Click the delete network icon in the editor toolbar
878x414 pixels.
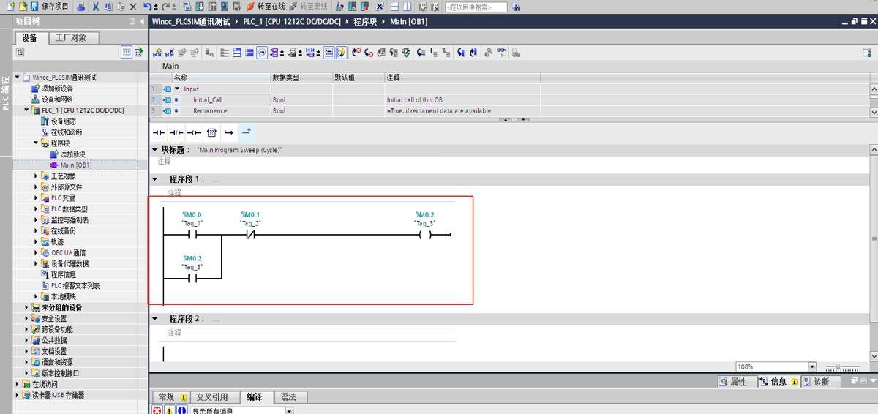[170, 53]
